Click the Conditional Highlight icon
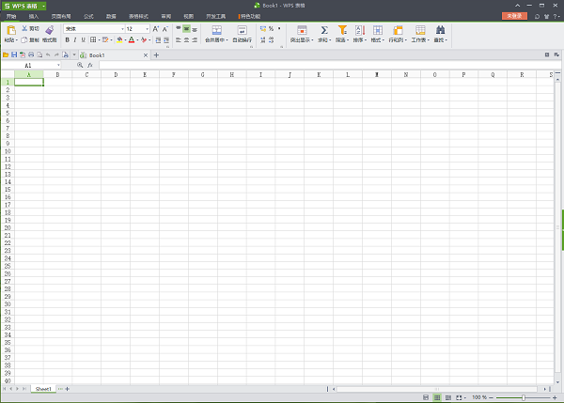The height and width of the screenshot is (403, 564). (302, 30)
